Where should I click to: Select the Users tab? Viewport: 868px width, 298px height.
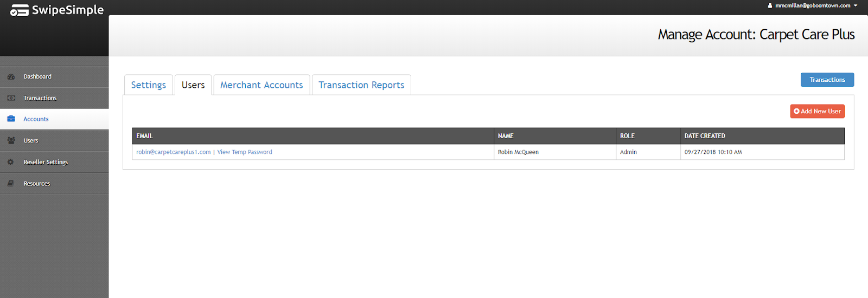(x=193, y=85)
